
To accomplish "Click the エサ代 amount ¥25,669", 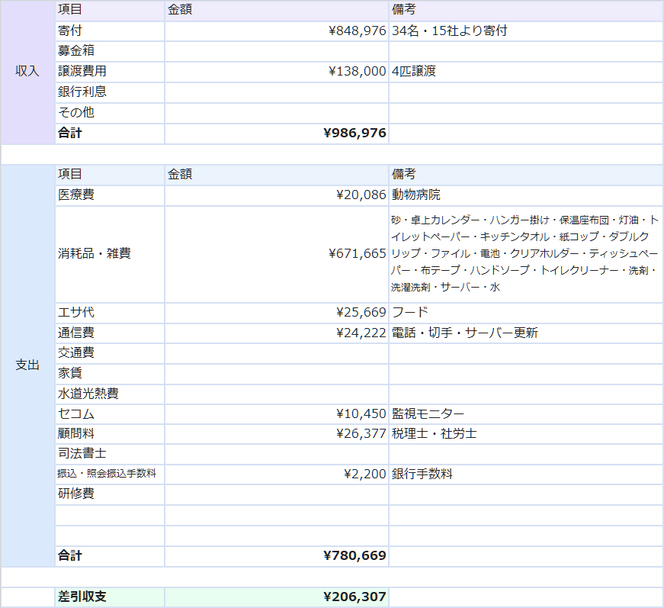I will [276, 313].
